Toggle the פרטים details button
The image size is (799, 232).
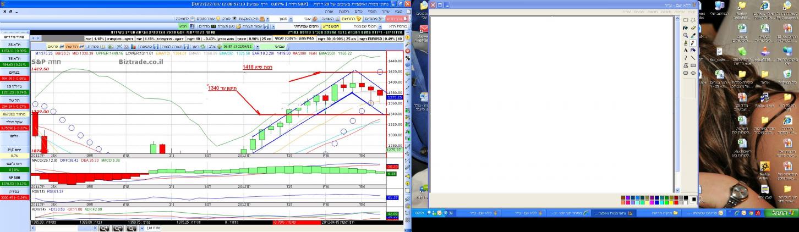[x=53, y=46]
